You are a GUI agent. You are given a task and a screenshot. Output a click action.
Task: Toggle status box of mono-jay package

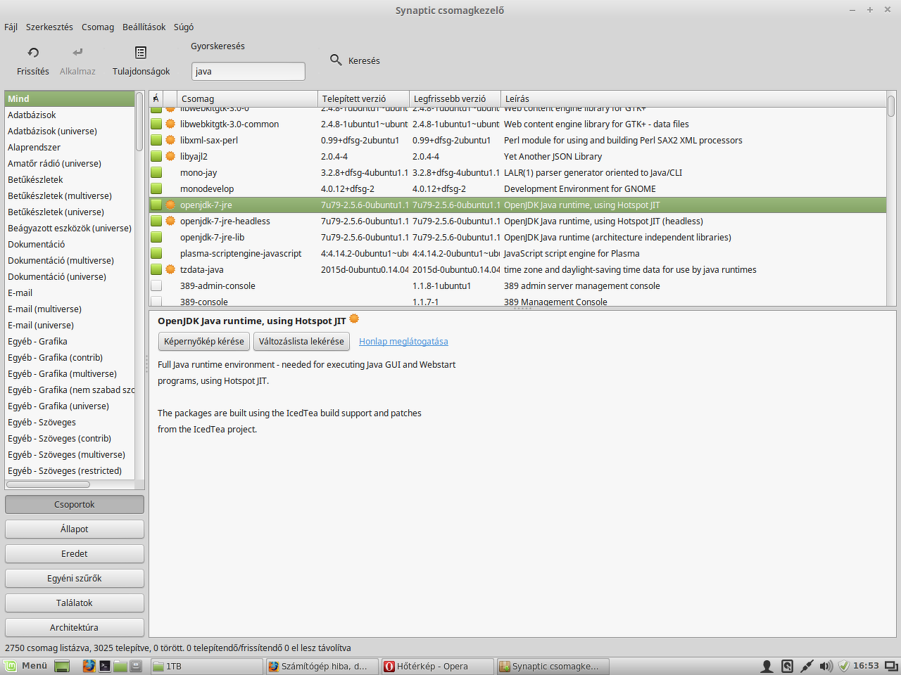pos(156,172)
